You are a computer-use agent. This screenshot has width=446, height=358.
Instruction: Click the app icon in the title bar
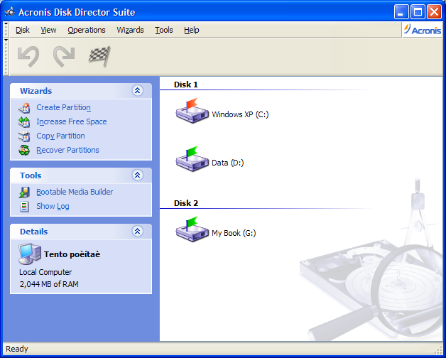tap(10, 12)
